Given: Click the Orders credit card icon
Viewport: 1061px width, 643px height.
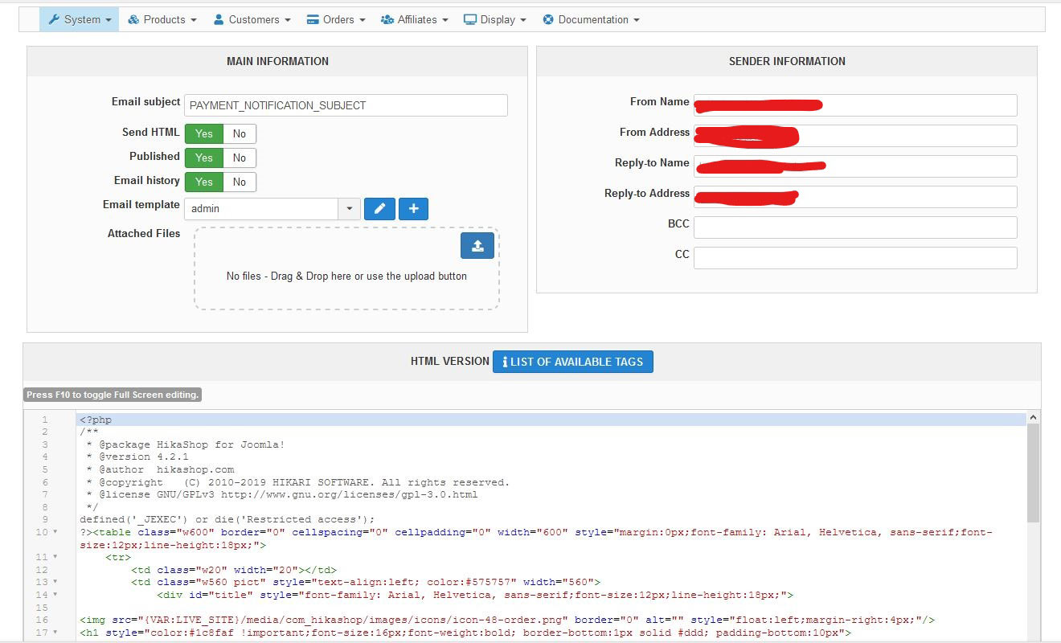Looking at the screenshot, I should [x=313, y=19].
